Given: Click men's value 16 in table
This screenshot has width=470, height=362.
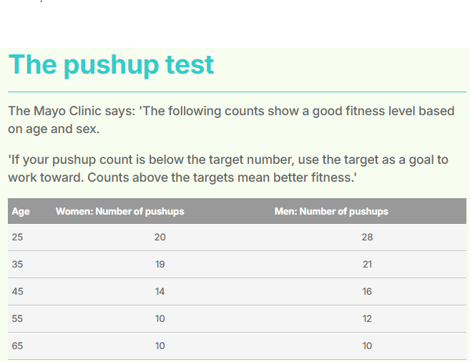Looking at the screenshot, I should click(x=367, y=291).
